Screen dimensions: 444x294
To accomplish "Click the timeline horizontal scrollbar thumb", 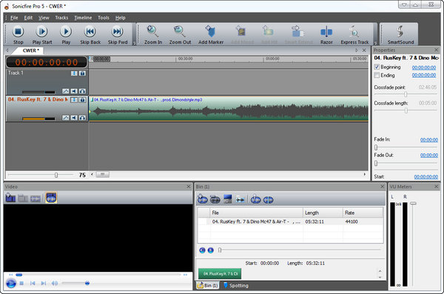I will coord(102,174).
